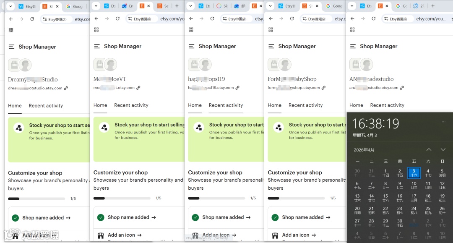Switch to Recent activity tab in the happ…ops119 shop
The image size is (453, 243).
click(x=226, y=105)
